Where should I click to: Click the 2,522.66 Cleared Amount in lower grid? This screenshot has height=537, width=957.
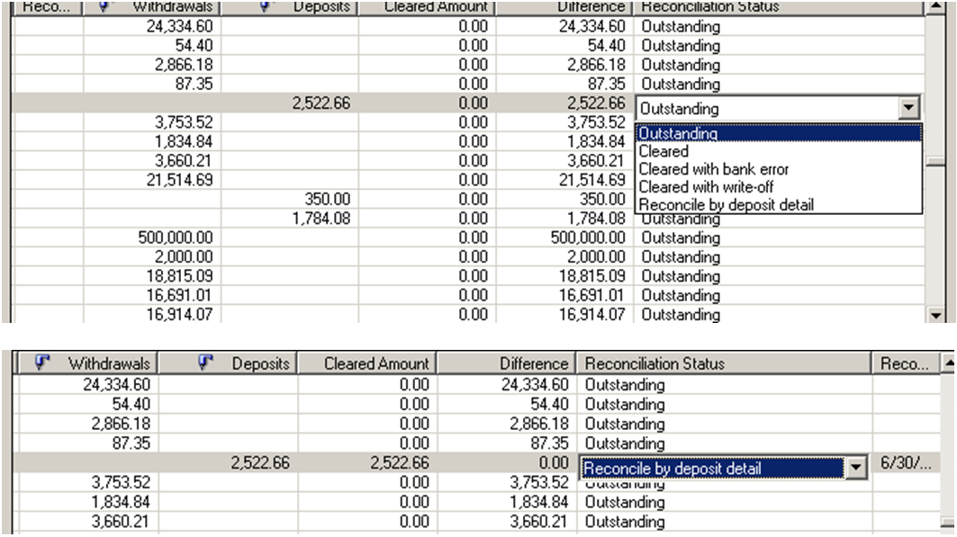point(367,462)
